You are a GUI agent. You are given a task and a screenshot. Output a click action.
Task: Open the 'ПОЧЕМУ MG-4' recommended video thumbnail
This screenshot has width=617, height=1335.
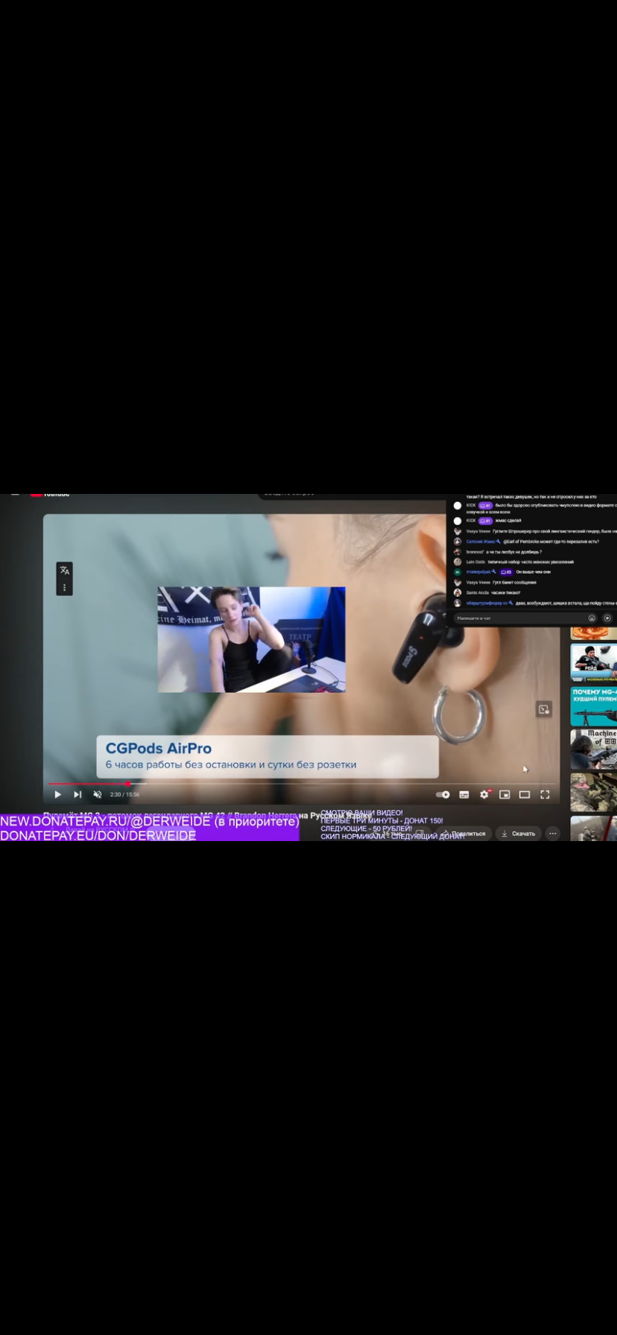pyautogui.click(x=594, y=706)
